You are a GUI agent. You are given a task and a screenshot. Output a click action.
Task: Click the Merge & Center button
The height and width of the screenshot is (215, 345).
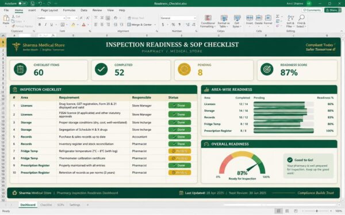[140, 25]
